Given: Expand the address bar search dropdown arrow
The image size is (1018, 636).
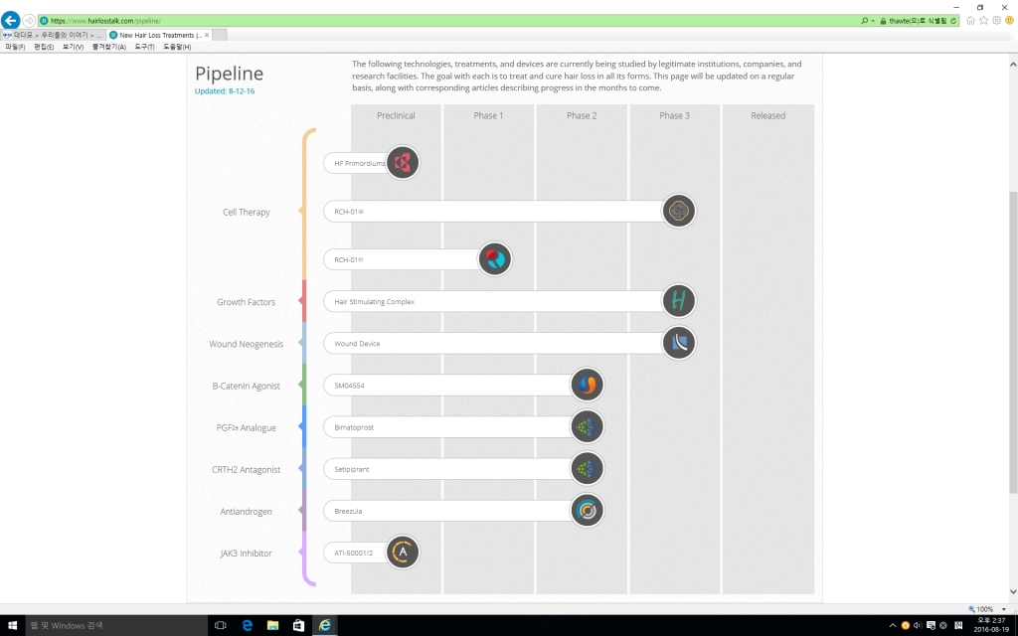Looking at the screenshot, I should 873,21.
